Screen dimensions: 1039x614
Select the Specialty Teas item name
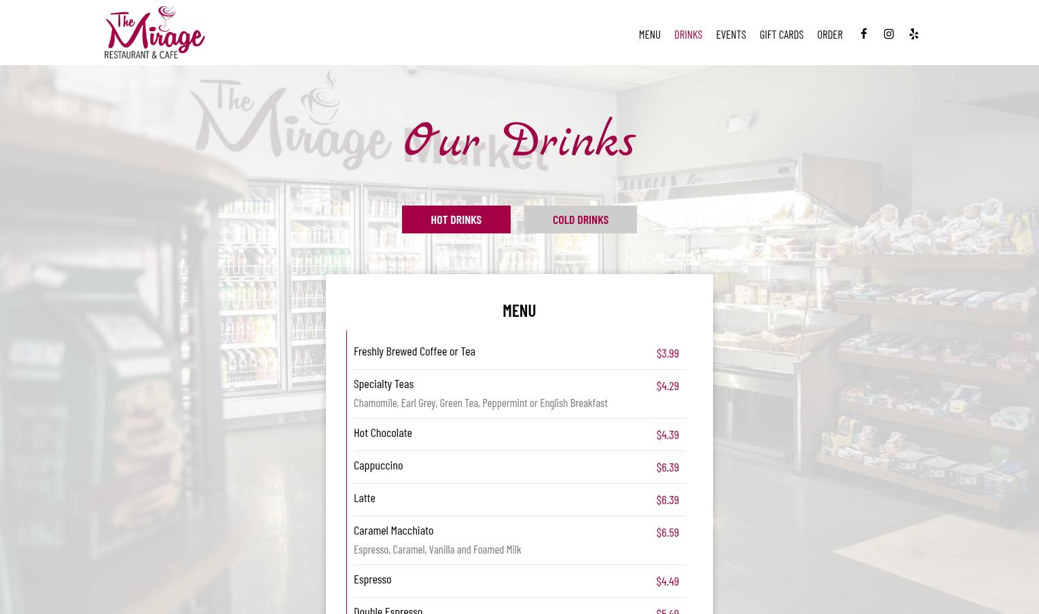pos(384,383)
